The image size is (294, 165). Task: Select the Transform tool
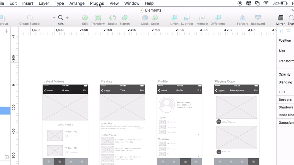coord(98,18)
